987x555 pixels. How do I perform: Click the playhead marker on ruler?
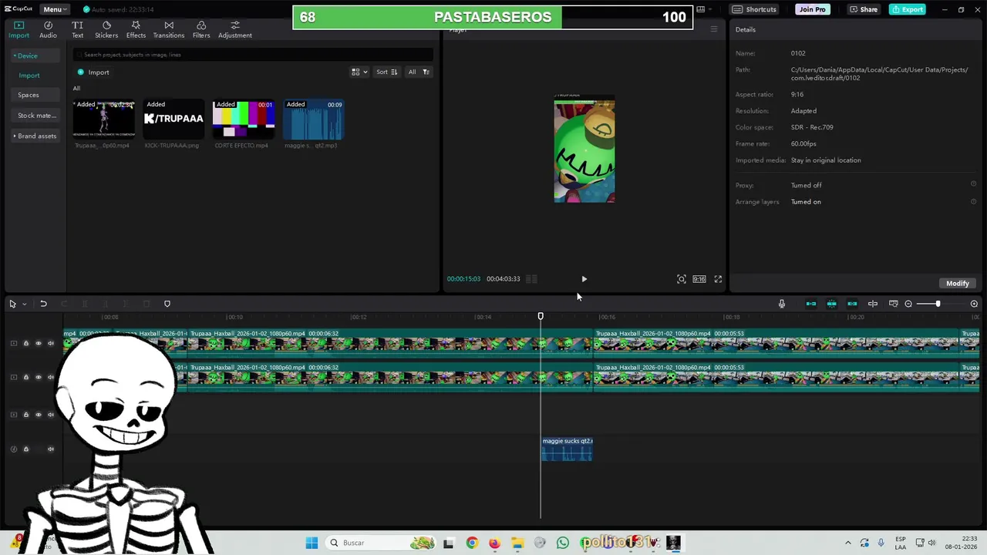coord(541,316)
